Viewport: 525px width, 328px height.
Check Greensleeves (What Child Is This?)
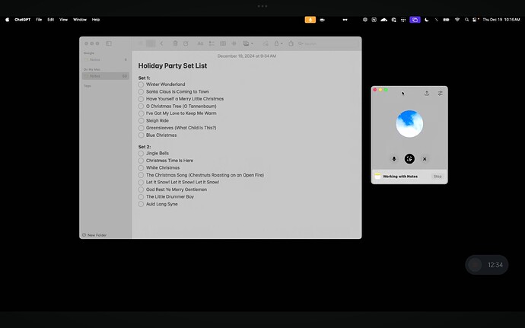point(141,128)
